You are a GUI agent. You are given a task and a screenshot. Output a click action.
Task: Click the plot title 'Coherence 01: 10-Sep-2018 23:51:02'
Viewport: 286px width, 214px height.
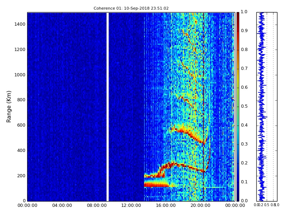(131, 8)
